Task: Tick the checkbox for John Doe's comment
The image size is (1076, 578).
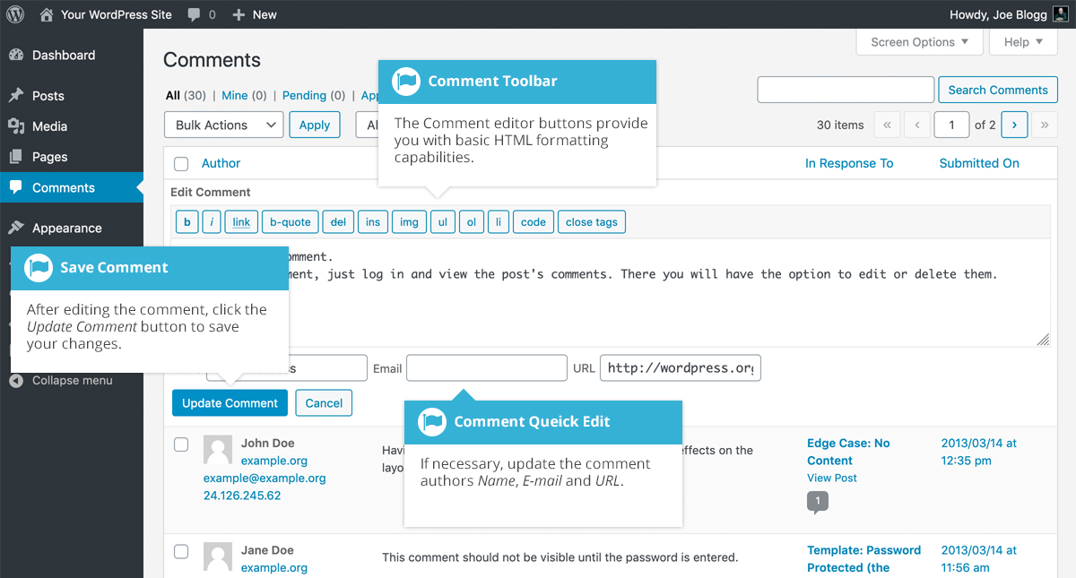Action: (181, 444)
